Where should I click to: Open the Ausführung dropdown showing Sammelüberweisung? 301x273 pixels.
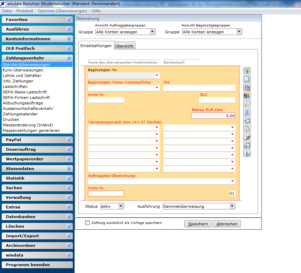click(x=232, y=206)
